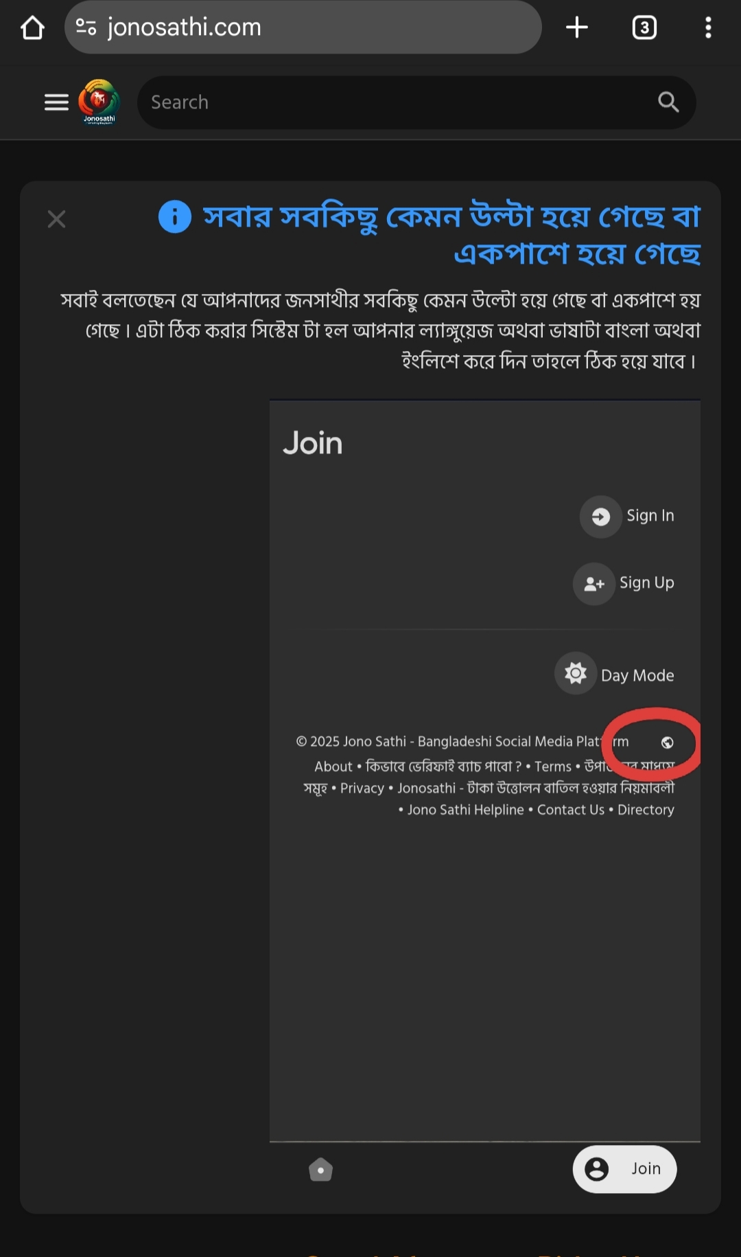Viewport: 741px width, 1257px height.
Task: Click the jonosathi.com address bar
Action: (303, 27)
